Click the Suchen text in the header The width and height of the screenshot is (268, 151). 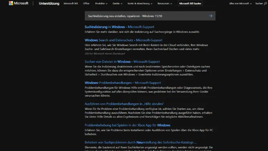(259, 4)
